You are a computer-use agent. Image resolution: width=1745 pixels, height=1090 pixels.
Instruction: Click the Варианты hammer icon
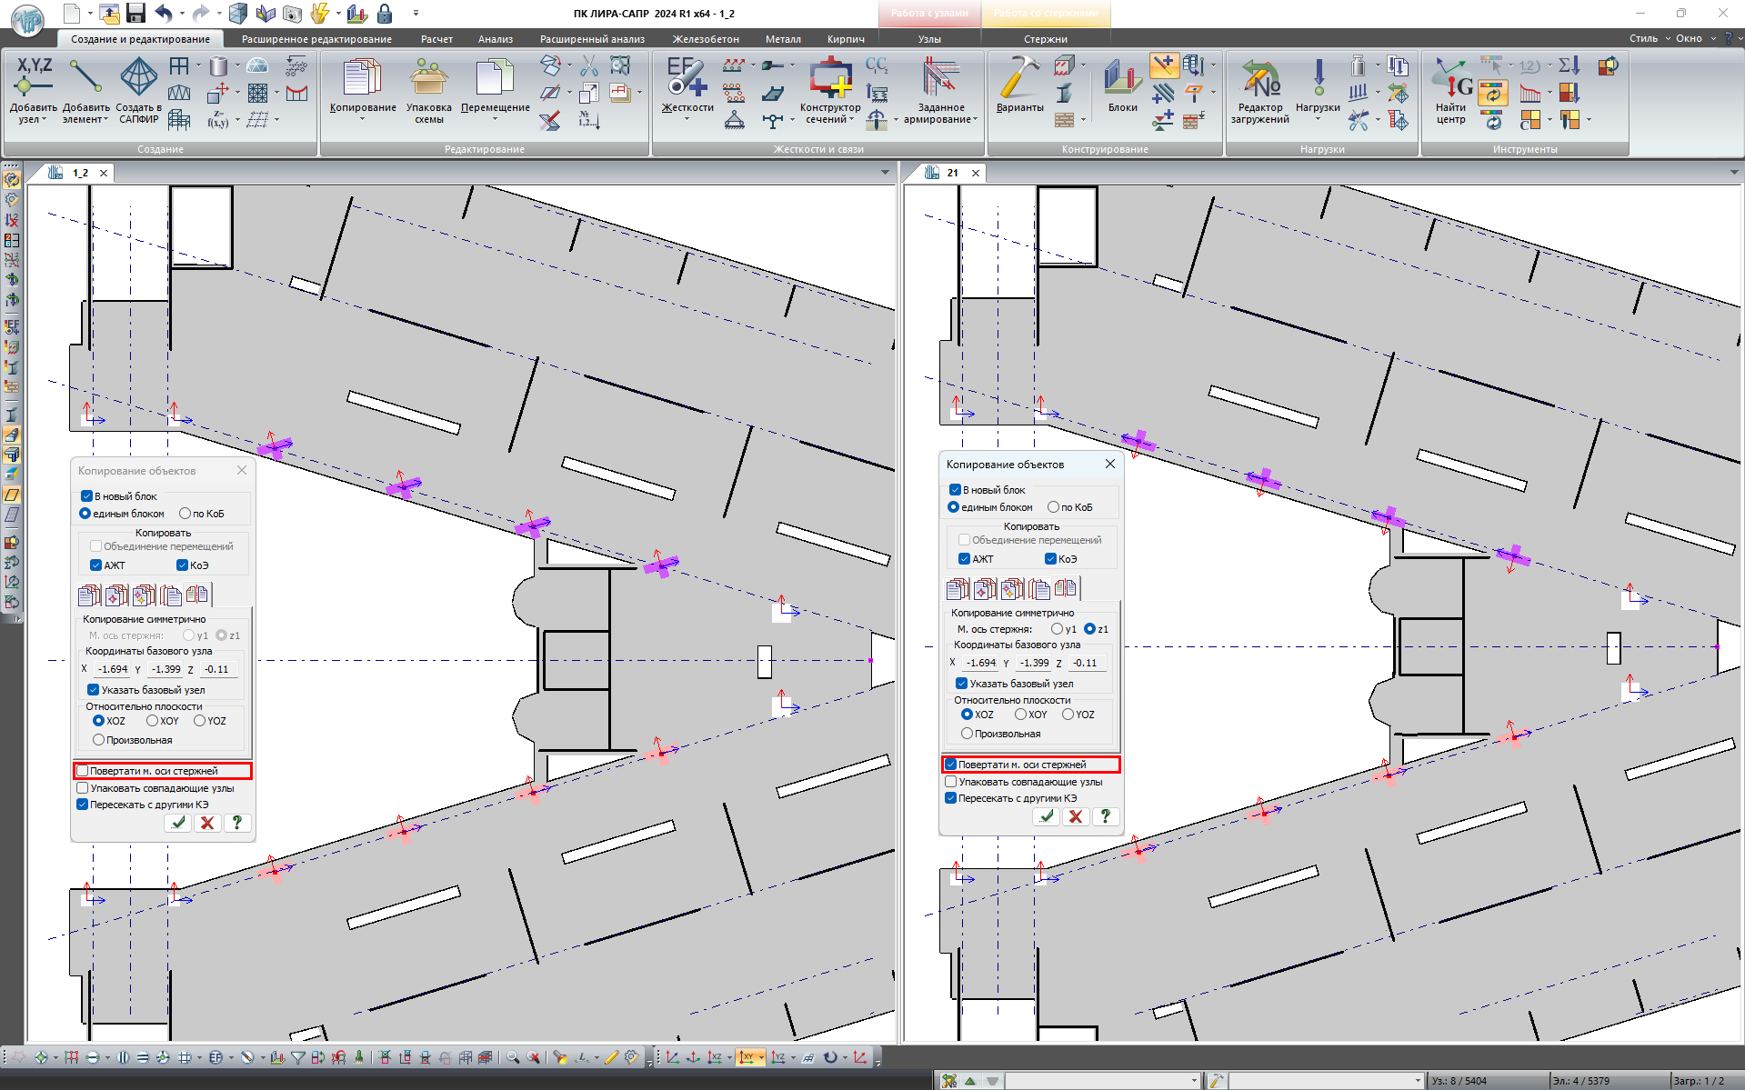(1019, 78)
